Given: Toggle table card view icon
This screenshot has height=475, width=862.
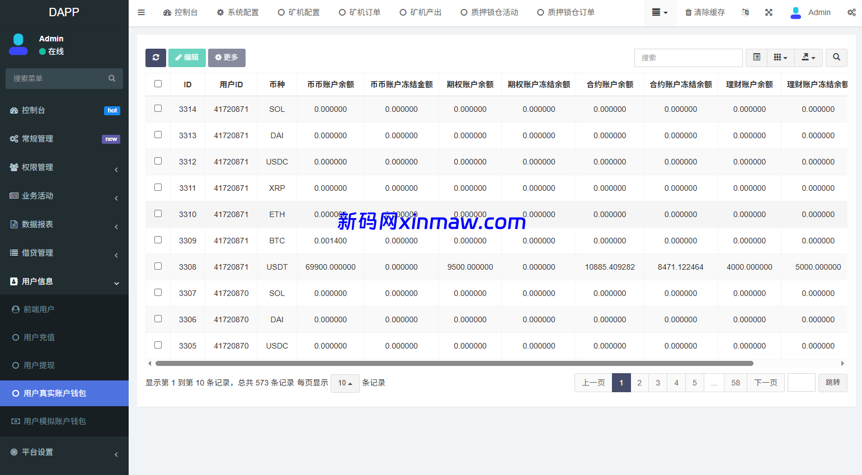Looking at the screenshot, I should click(x=756, y=58).
